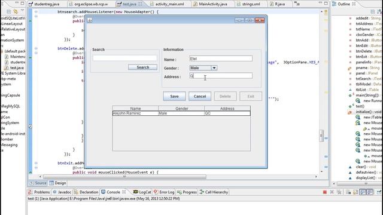Image resolution: width=383 pixels, height=215 pixels.
Task: Click the Scroll Lock icon in Console toolbar
Action: (x=355, y=192)
